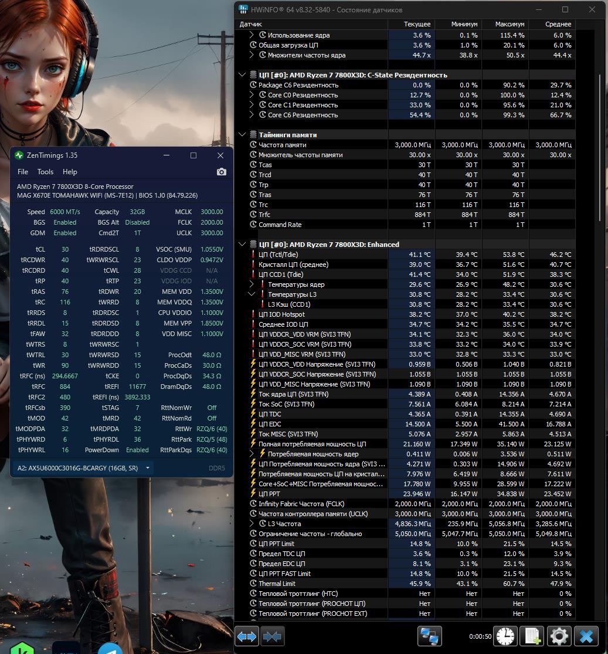Select the Множитель частоты памяти row
The height and width of the screenshot is (654, 608).
tap(405, 155)
